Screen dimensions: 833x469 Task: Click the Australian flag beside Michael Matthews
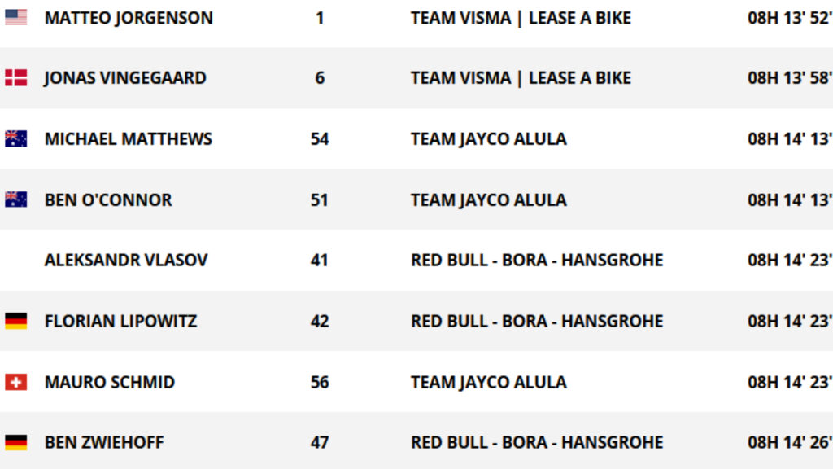pyautogui.click(x=16, y=138)
